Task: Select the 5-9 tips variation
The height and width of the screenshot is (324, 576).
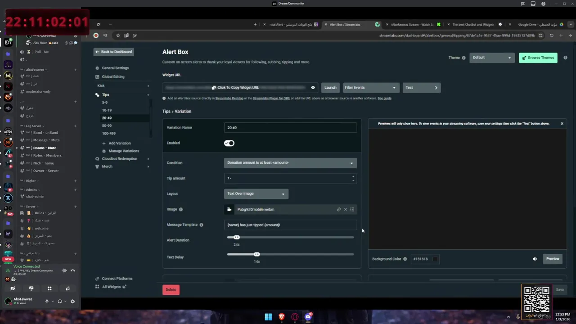Action: tap(105, 103)
